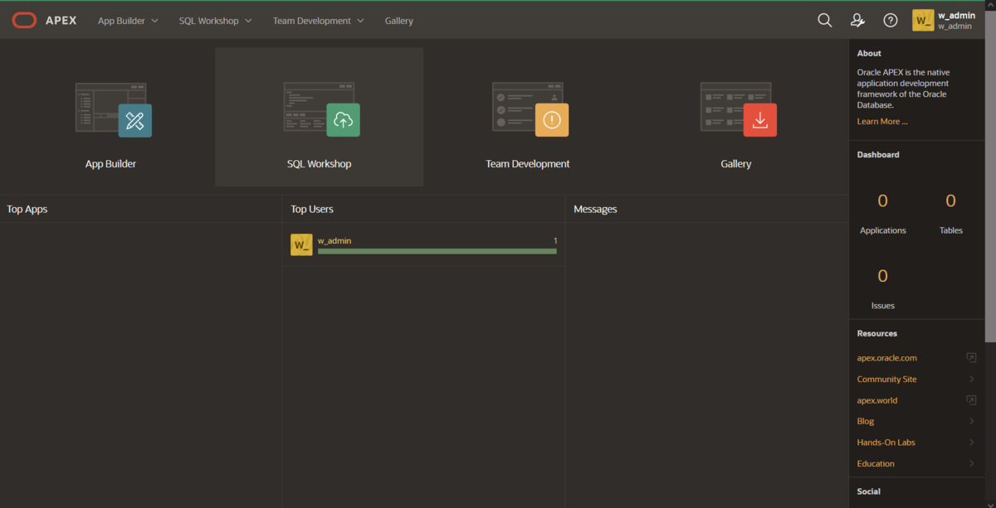Click the administration (person with key) icon

(857, 19)
